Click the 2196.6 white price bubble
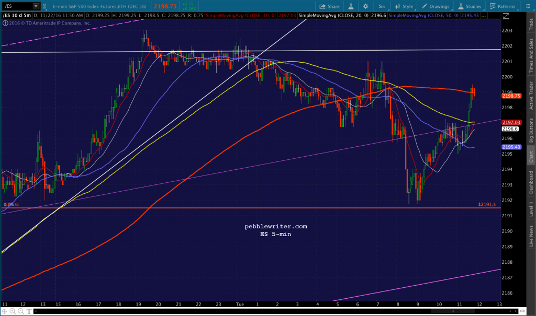 click(510, 129)
